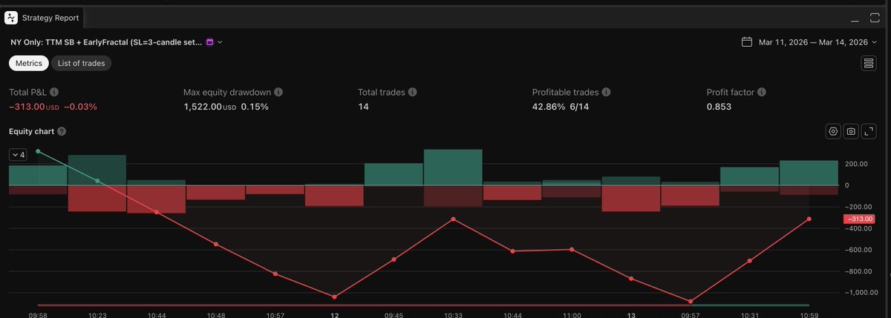This screenshot has height=318, width=891.
Task: Expand the chart legend showing 4
Action: [x=19, y=154]
